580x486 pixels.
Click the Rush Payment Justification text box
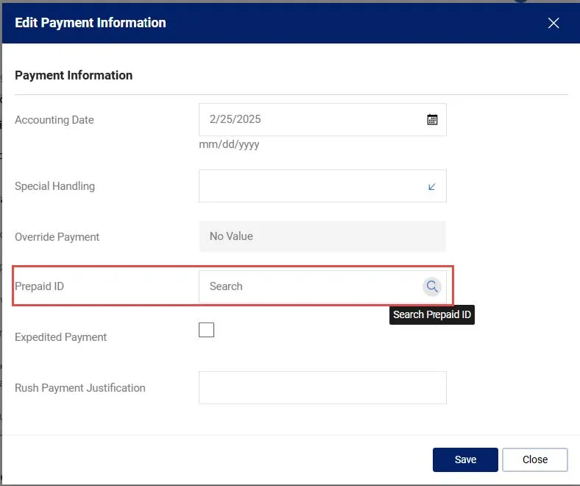(x=322, y=387)
